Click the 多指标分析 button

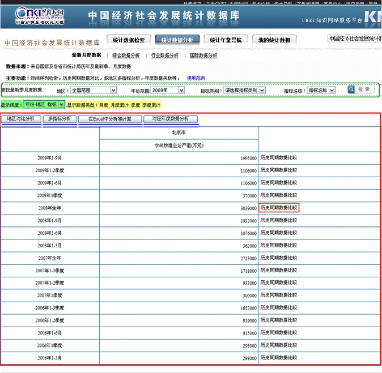60,119
